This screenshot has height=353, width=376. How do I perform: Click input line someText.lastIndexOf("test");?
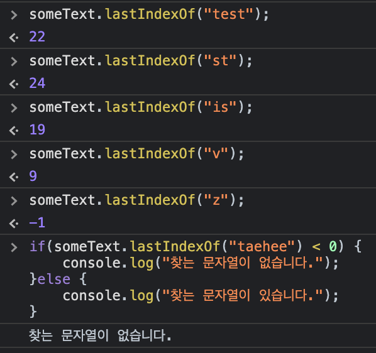pos(149,14)
